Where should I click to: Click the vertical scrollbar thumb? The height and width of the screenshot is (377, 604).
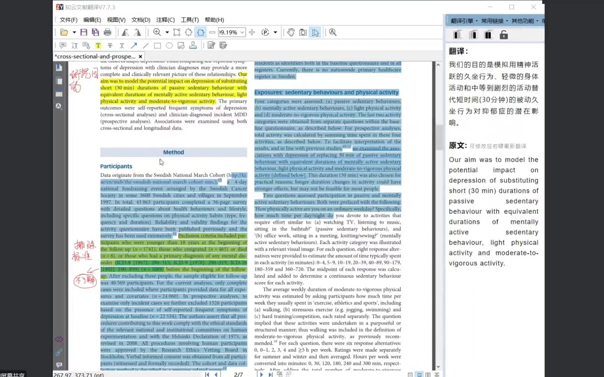pos(439,137)
